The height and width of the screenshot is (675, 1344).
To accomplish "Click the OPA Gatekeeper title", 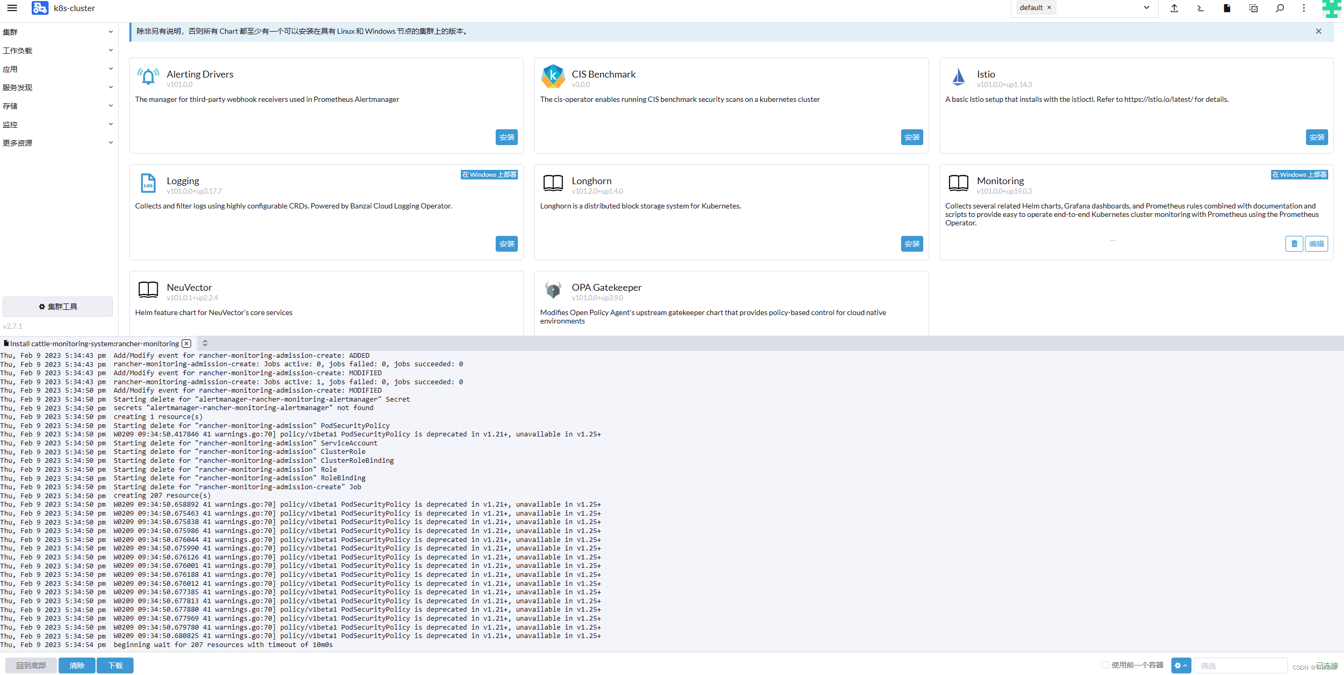I will tap(607, 288).
